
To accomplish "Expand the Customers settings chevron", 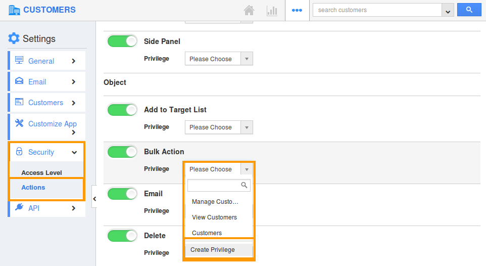I will tap(73, 103).
